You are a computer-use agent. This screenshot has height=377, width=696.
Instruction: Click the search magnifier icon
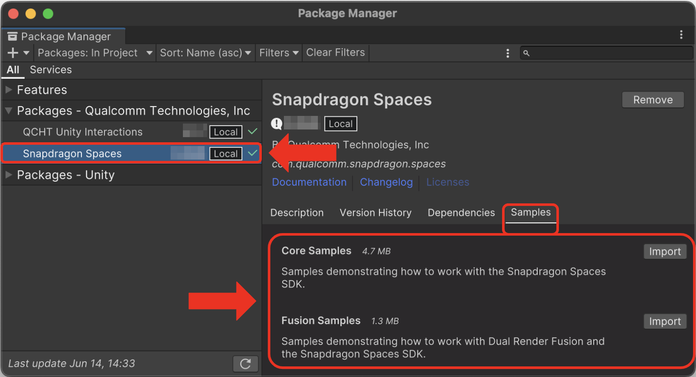pyautogui.click(x=526, y=53)
